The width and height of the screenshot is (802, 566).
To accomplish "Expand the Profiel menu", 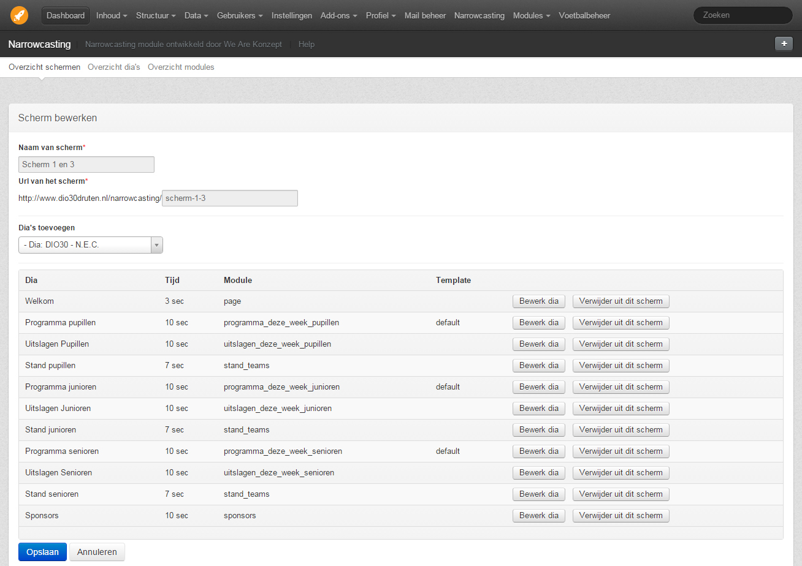I will 381,15.
